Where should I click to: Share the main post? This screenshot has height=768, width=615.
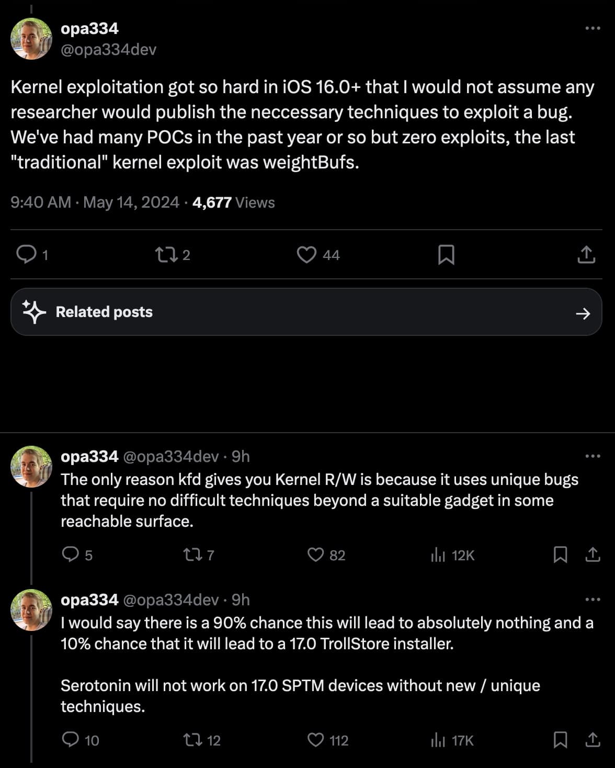586,255
